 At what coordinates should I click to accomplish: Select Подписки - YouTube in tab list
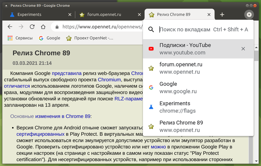click(x=198, y=49)
